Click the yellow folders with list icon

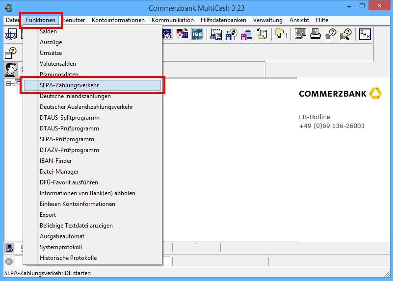(x=281, y=33)
